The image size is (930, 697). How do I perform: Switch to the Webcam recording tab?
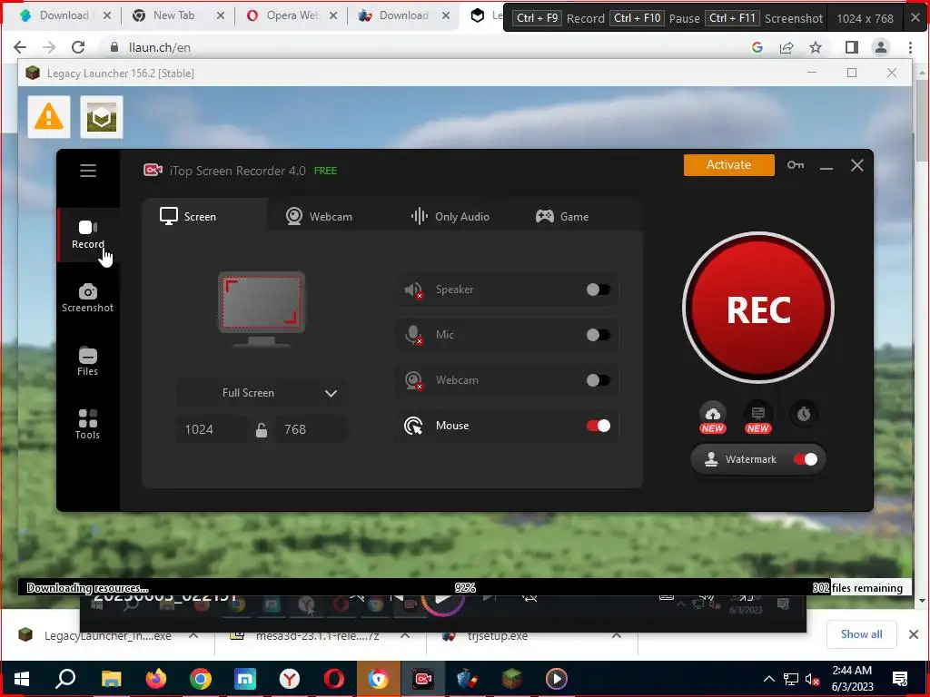(x=319, y=216)
